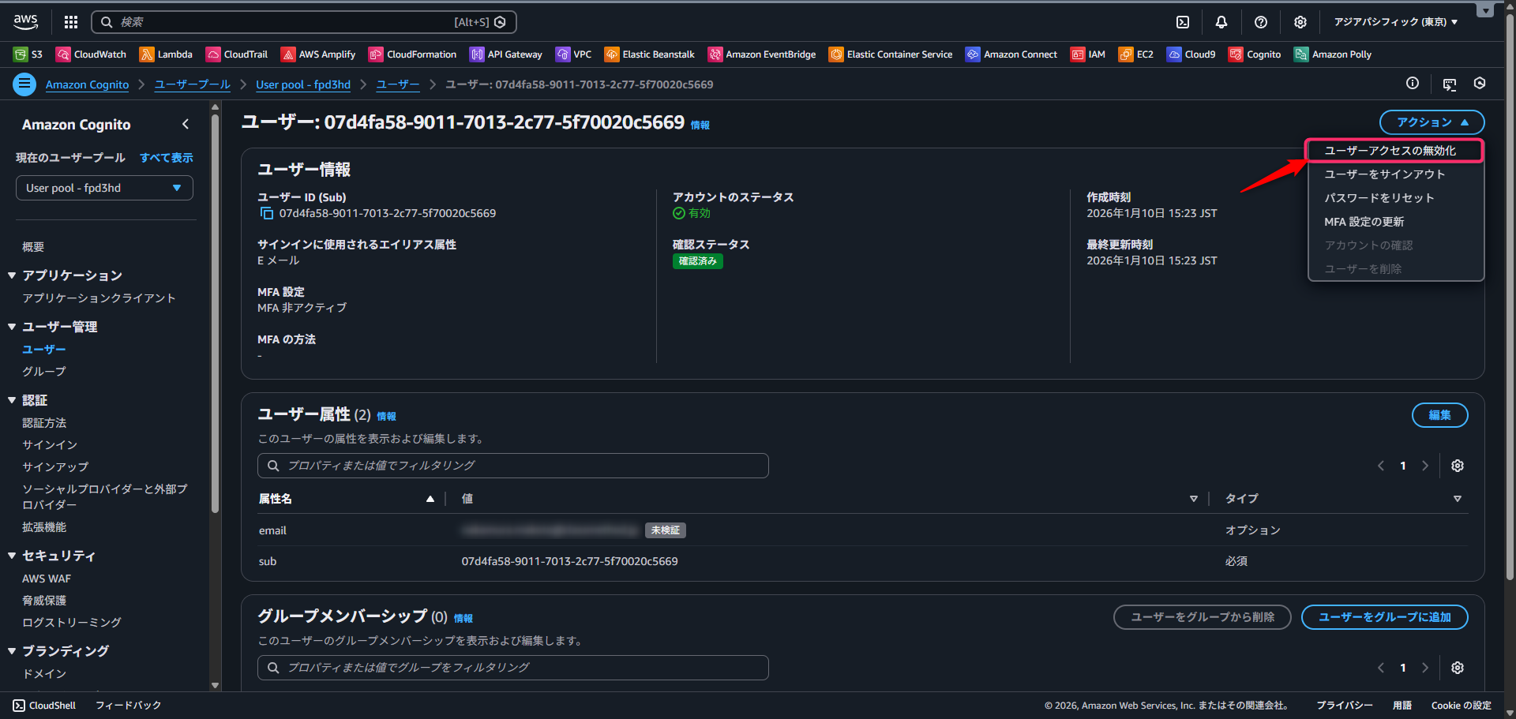Collapse the アプリケーション sidebar section
1516x719 pixels.
pos(12,275)
